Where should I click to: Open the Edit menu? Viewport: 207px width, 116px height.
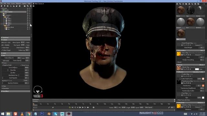pyautogui.click(x=5, y=4)
